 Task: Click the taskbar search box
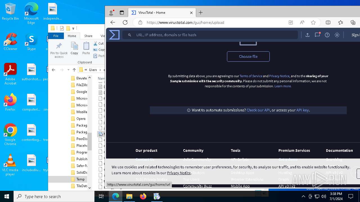54,196
